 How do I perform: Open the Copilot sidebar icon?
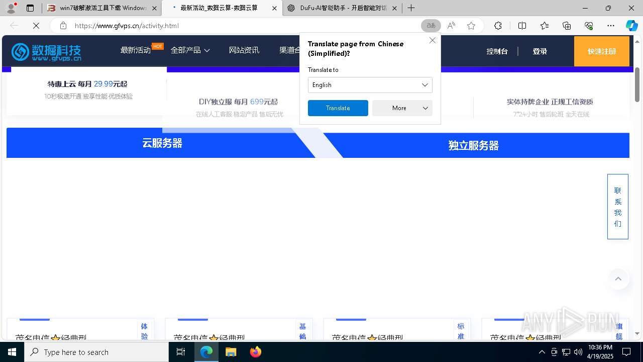tap(631, 26)
